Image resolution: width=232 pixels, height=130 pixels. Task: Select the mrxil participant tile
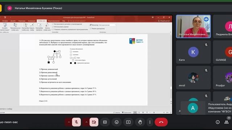193,78
